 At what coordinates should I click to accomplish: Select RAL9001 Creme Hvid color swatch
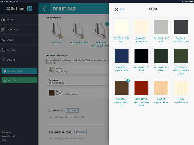coord(141,27)
